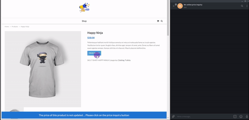Maximize the Telegram window
Screen dimensions: 249x120
pyautogui.click(x=246, y=1)
